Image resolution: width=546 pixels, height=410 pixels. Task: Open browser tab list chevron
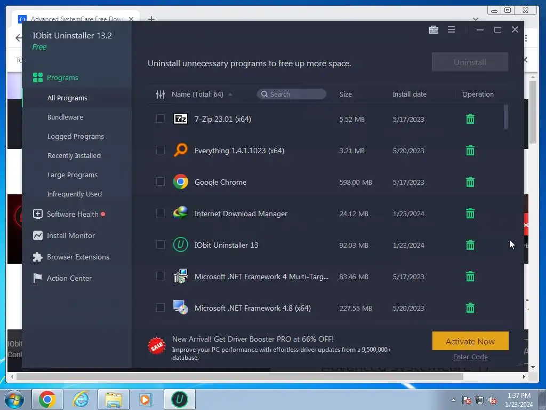(475, 19)
